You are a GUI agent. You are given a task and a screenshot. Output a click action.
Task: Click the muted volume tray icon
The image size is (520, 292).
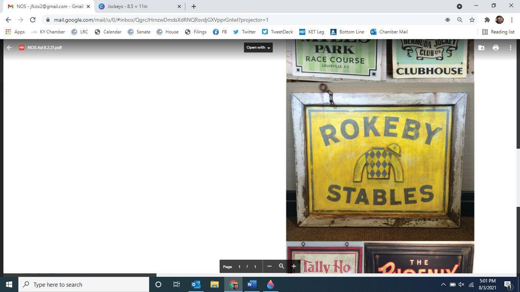[461, 284]
